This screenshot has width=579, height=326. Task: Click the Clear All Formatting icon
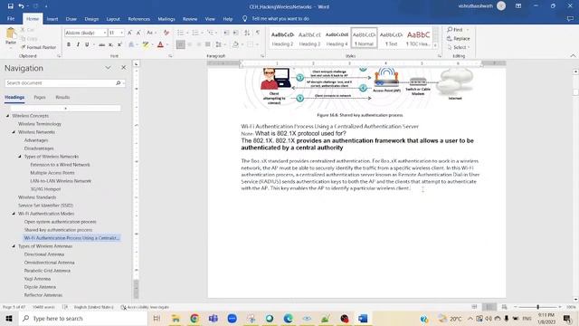(166, 33)
